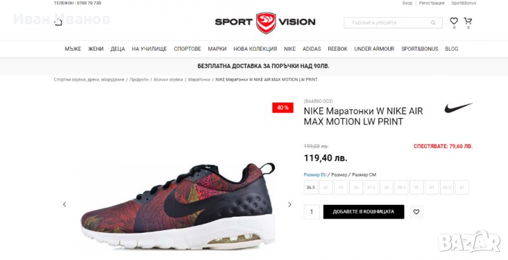Show previous product image arrow

click(x=65, y=204)
